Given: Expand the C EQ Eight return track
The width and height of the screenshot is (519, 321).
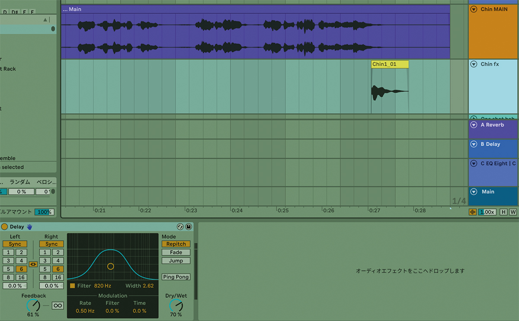Looking at the screenshot, I should coord(474,163).
